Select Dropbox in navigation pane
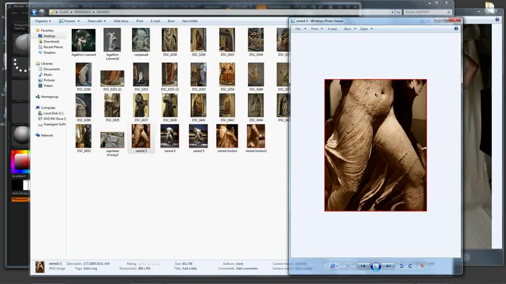The width and height of the screenshot is (506, 284). pos(49,52)
